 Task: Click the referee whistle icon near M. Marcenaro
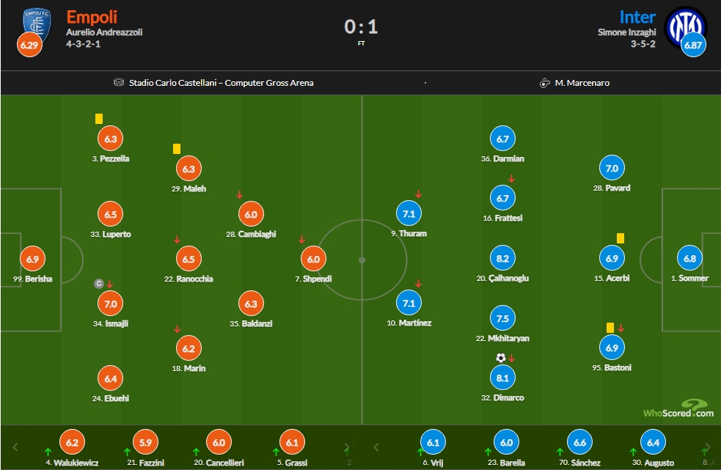(544, 83)
